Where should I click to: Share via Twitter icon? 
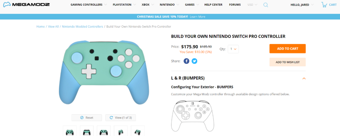click(x=194, y=61)
